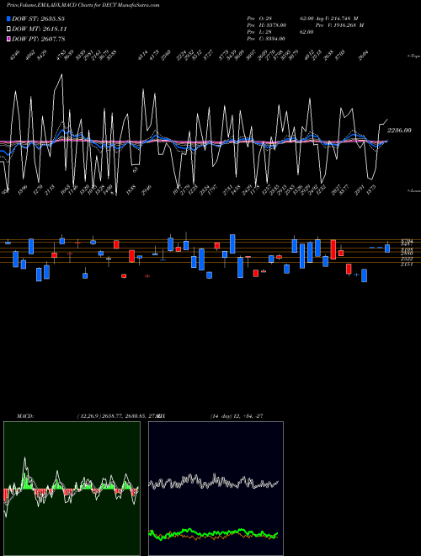Click the 'Pre C: 3334.00' value
The width and height of the screenshot is (421, 556).
coord(266,39)
